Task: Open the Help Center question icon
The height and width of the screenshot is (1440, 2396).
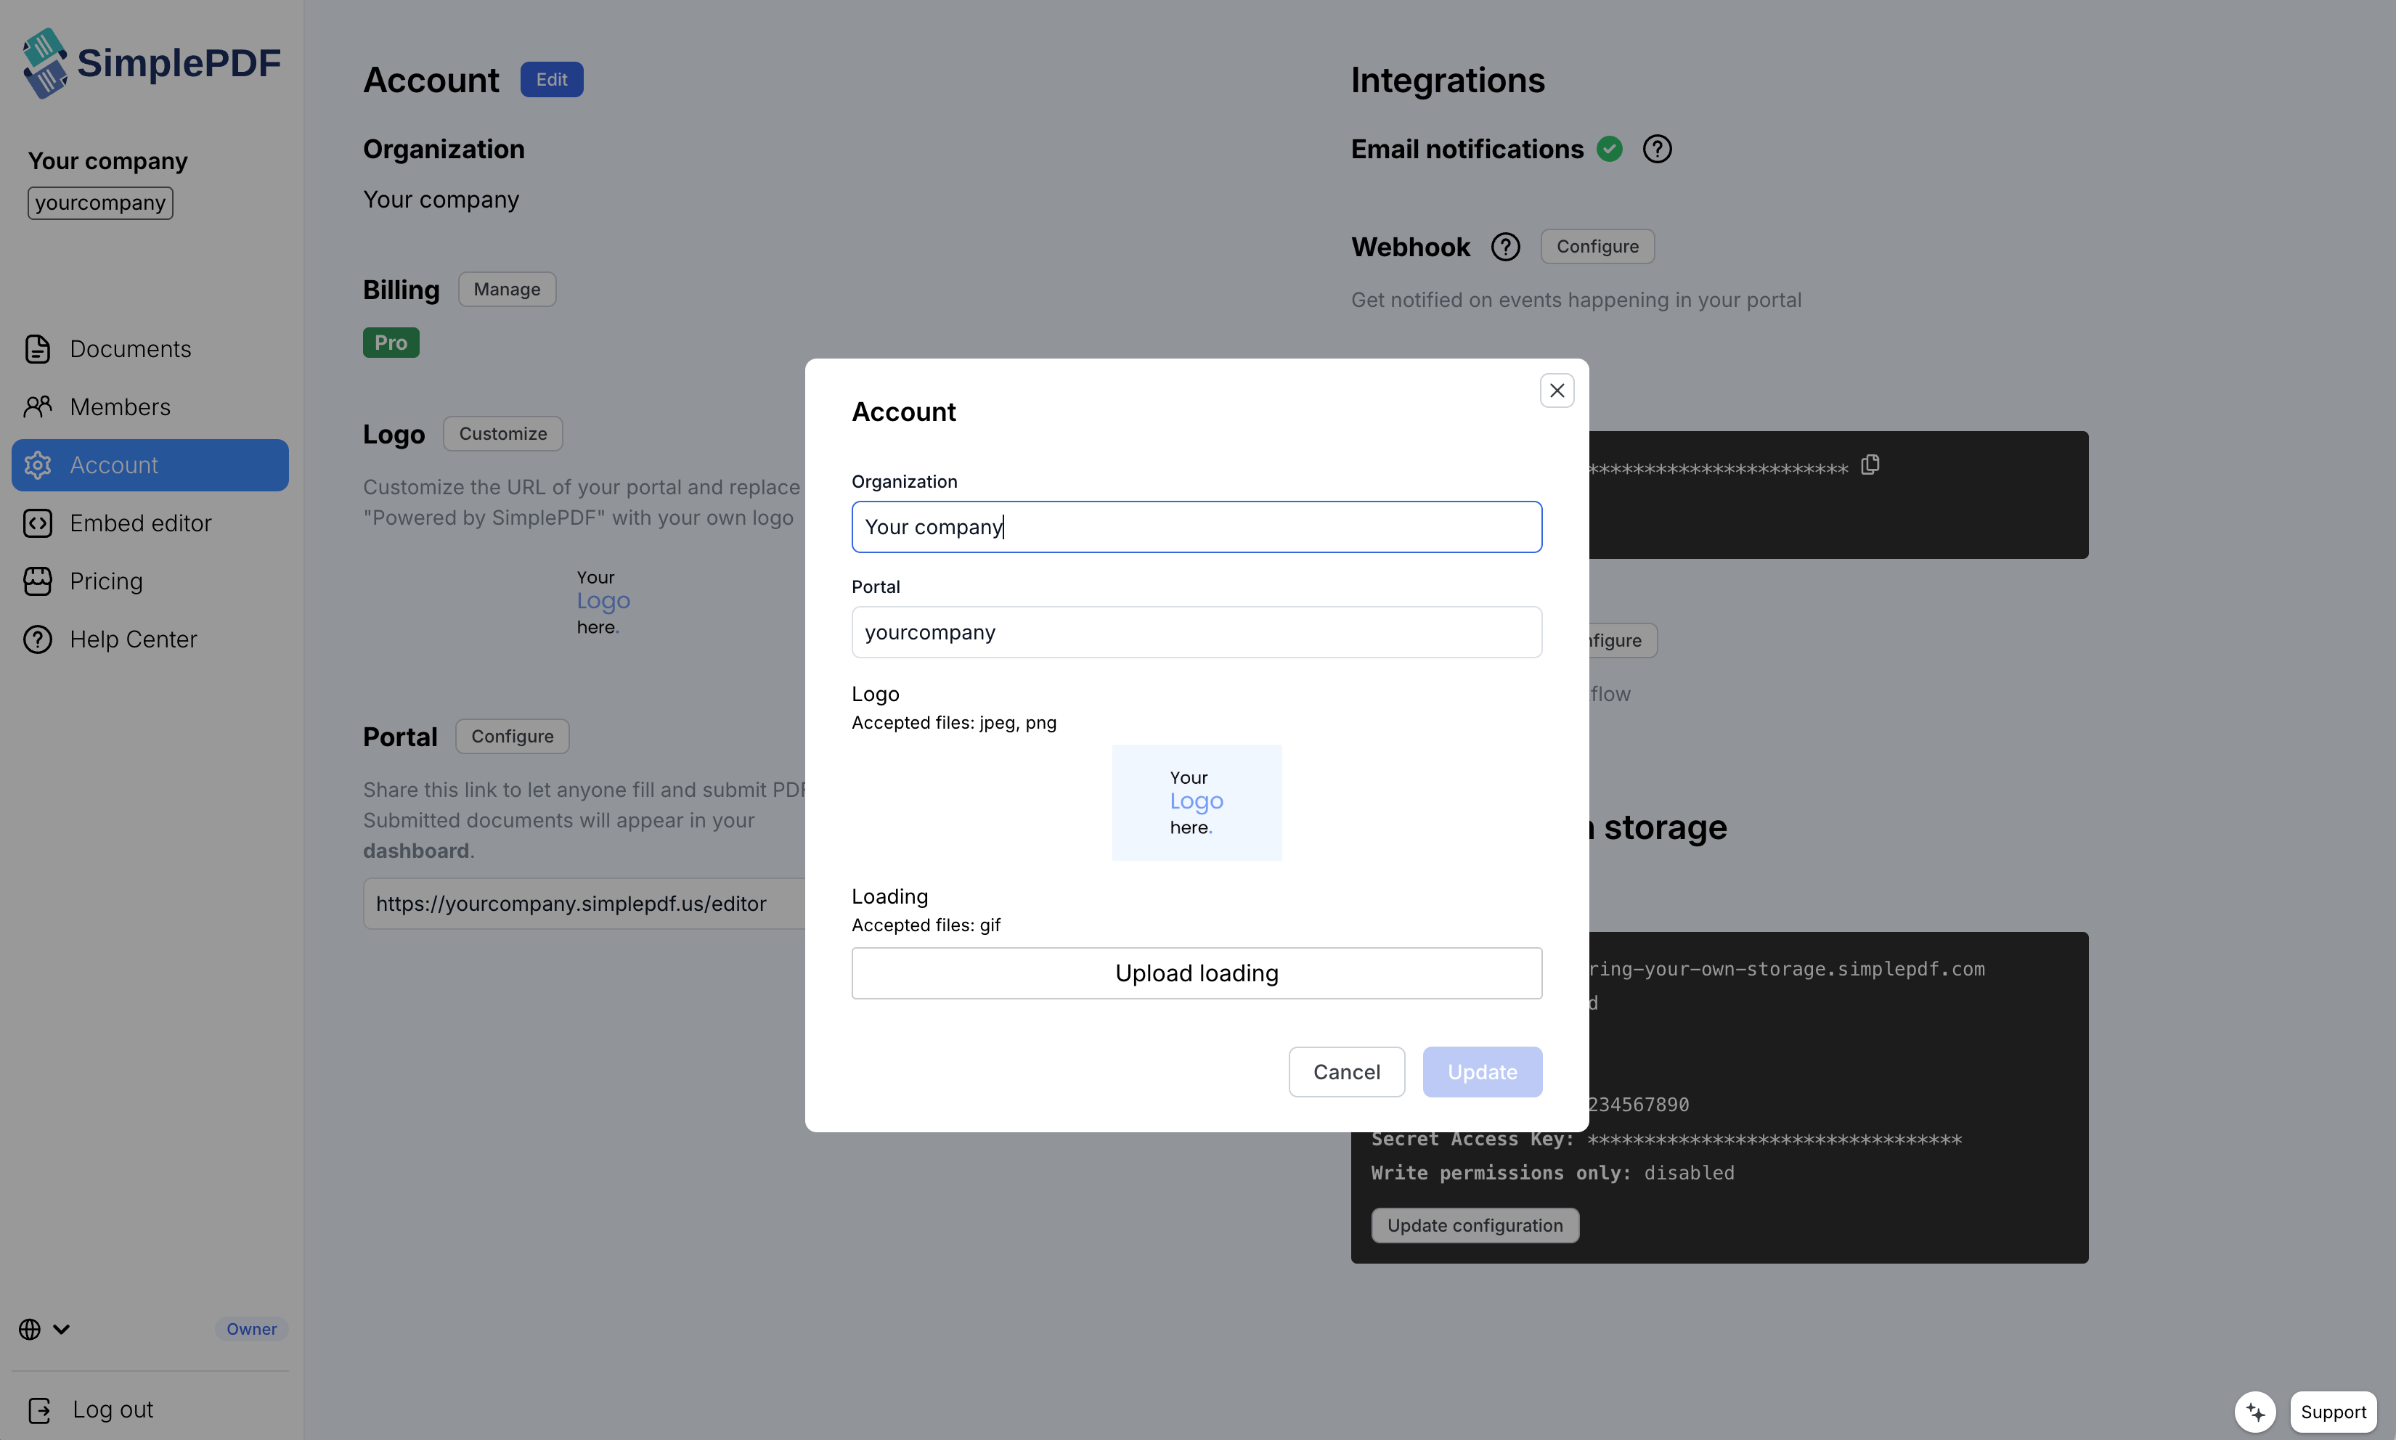Action: (x=38, y=639)
